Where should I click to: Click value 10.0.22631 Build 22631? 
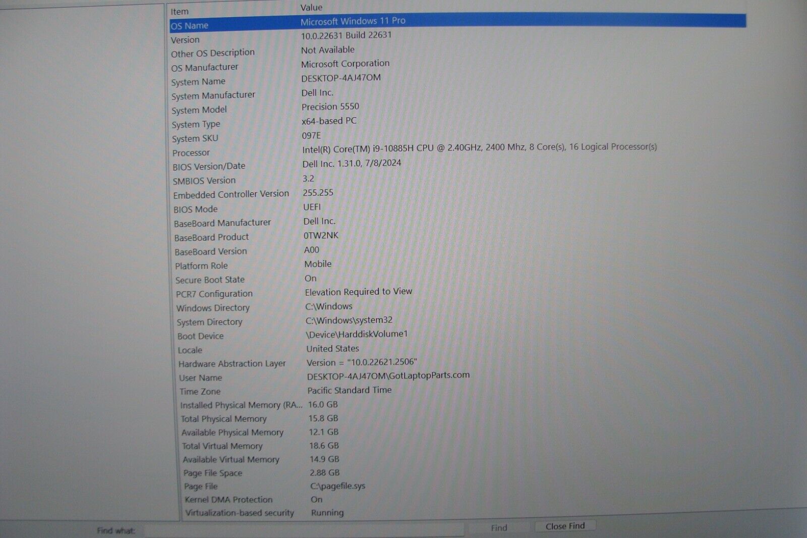[346, 35]
